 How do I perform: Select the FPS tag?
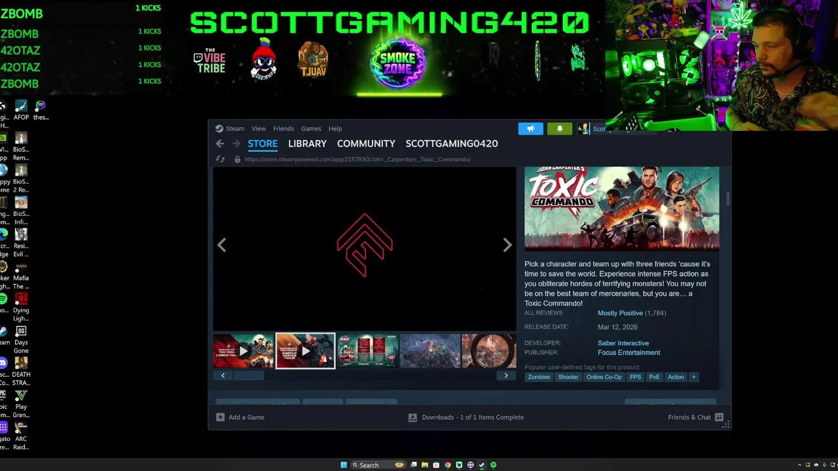[635, 377]
